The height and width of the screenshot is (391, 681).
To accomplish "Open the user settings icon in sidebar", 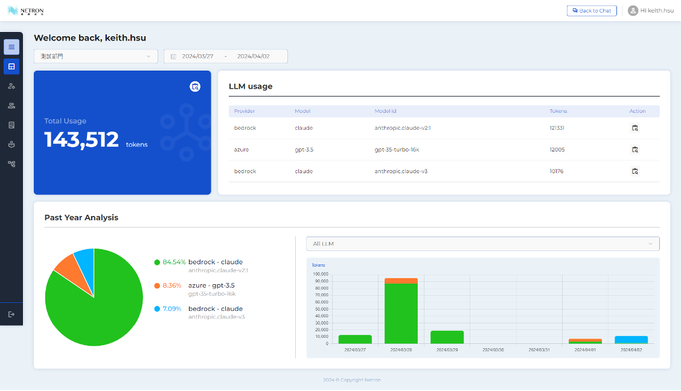I will (11, 86).
